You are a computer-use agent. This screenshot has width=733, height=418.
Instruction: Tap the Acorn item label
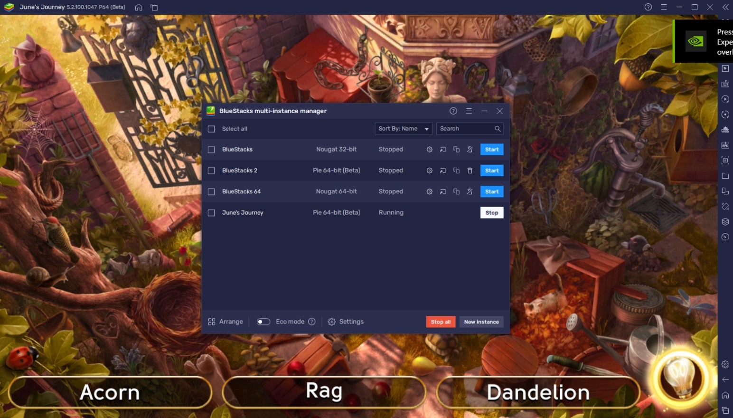pyautogui.click(x=110, y=392)
